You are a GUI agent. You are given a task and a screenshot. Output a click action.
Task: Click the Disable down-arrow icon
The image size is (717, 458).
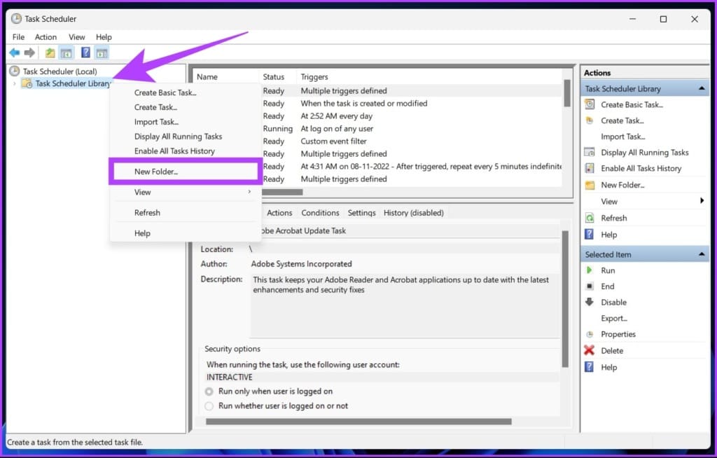tap(590, 302)
